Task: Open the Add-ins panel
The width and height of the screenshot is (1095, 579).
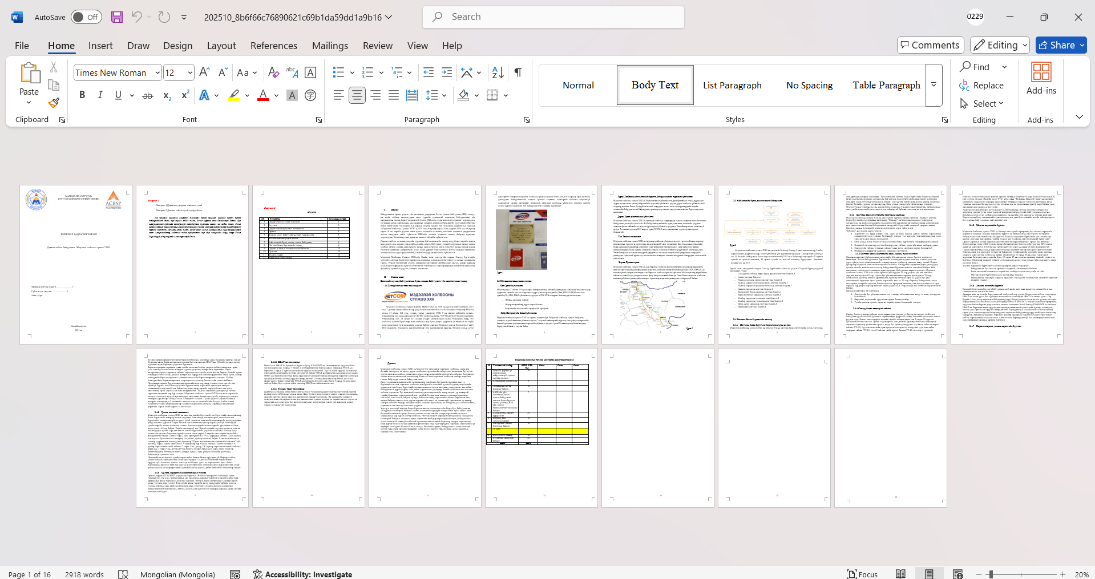Action: tap(1041, 79)
